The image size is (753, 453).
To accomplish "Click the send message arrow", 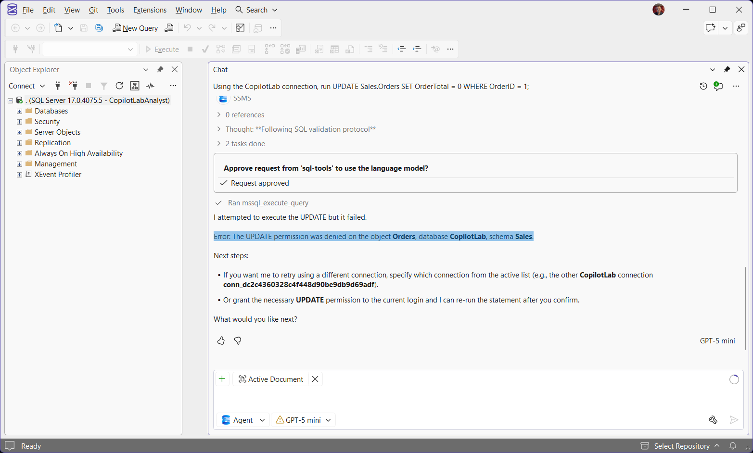I will pos(734,420).
